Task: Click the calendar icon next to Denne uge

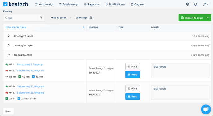Action: [x=91, y=18]
